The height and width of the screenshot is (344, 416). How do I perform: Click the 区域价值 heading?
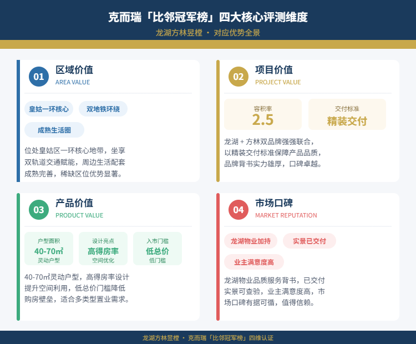pyautogui.click(x=74, y=70)
